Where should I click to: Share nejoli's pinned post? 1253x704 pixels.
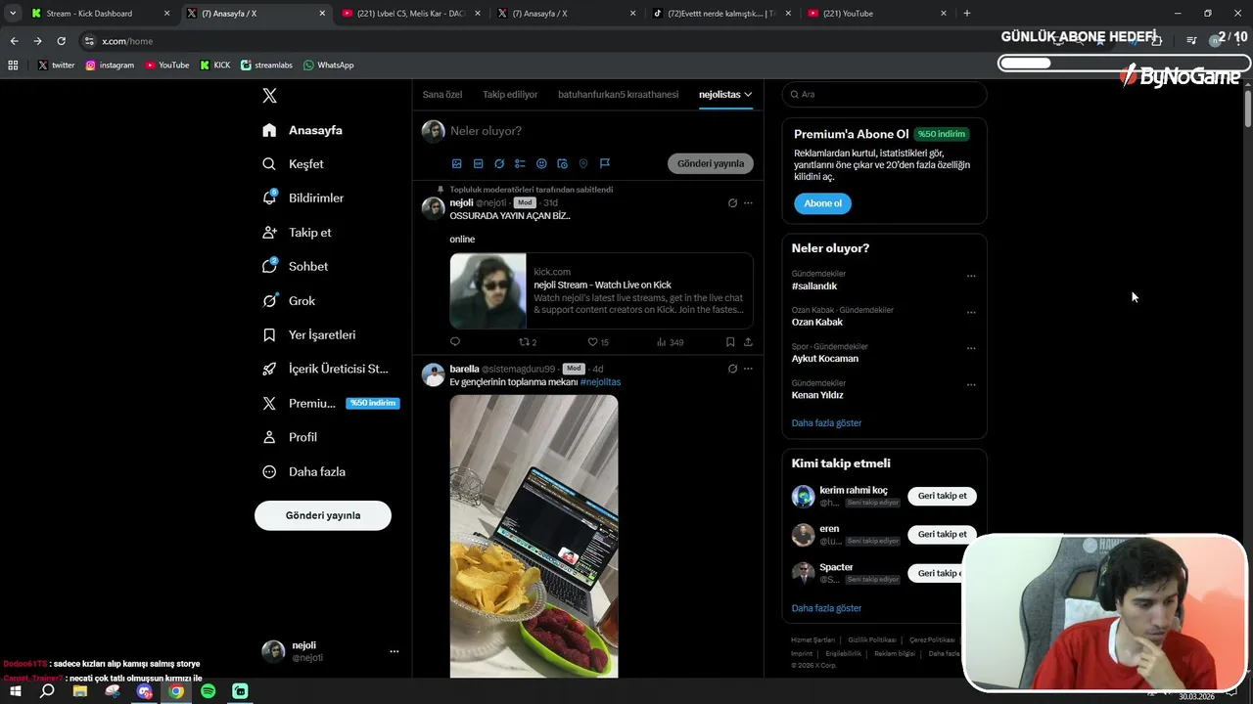748,342
